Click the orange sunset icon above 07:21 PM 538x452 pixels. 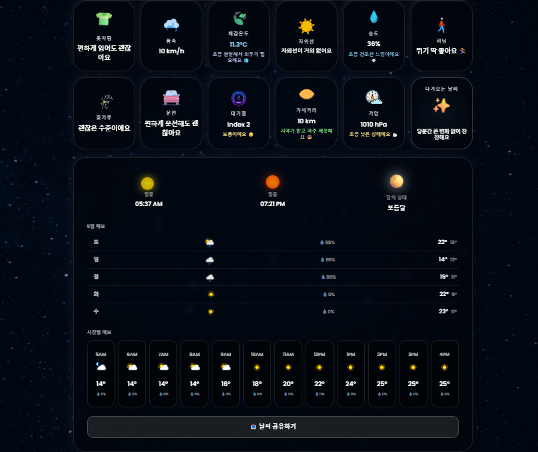click(273, 182)
